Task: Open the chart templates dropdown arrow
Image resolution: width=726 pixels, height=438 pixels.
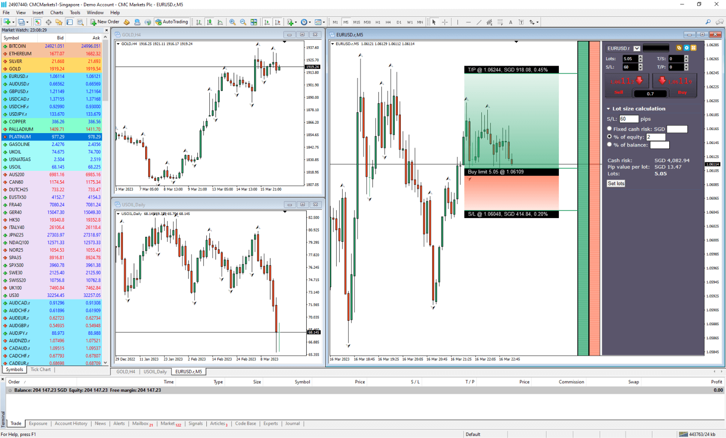Action: [x=324, y=22]
